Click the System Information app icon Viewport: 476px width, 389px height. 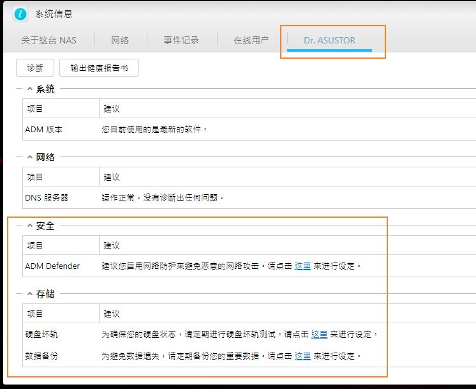pos(20,14)
